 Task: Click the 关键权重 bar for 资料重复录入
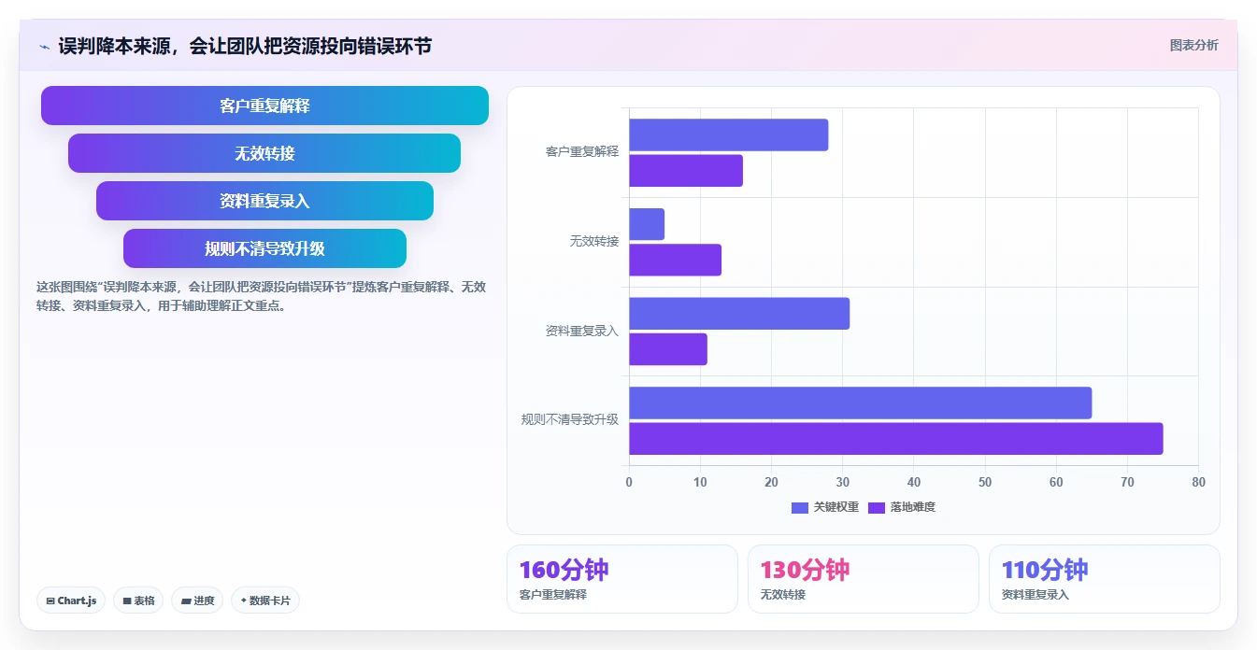739,314
